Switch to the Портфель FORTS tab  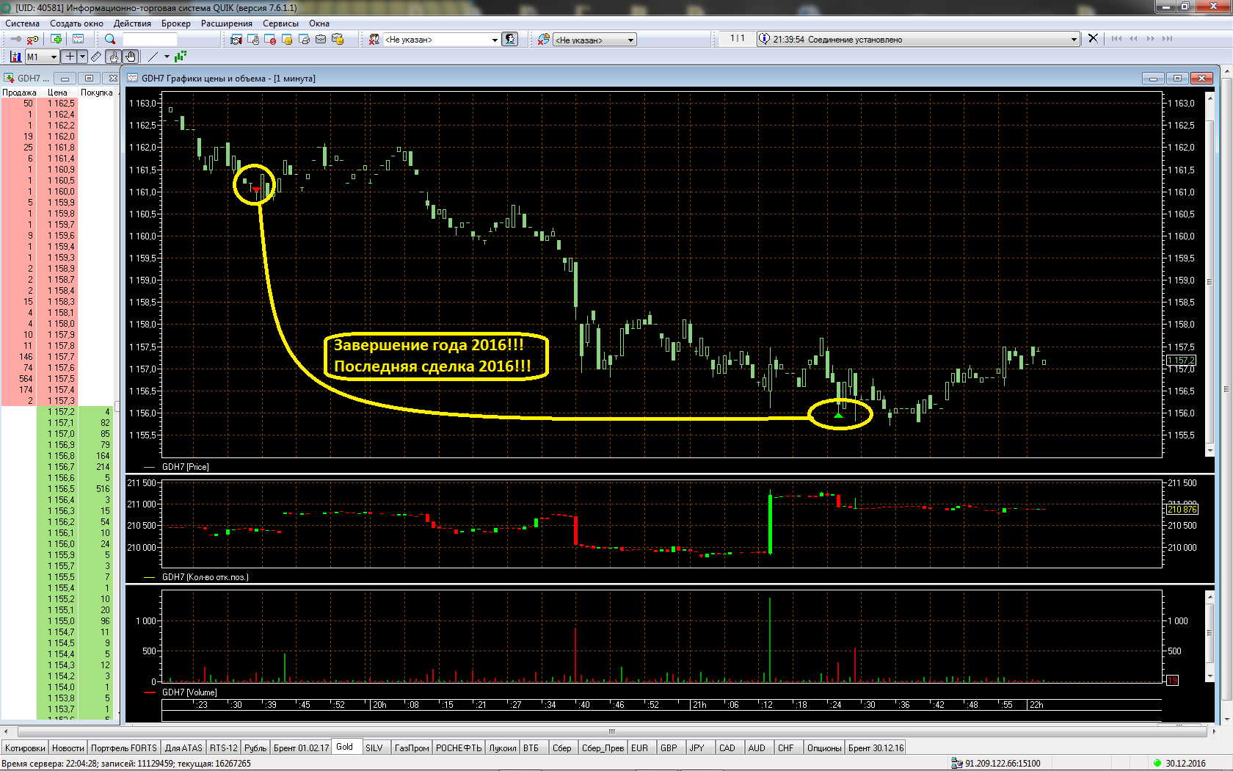[x=124, y=748]
